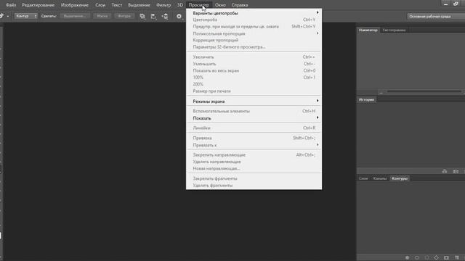
Task: Open the Справка menu
Action: 240,5
